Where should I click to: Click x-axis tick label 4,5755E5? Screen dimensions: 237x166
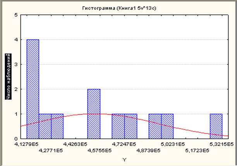click(100, 151)
